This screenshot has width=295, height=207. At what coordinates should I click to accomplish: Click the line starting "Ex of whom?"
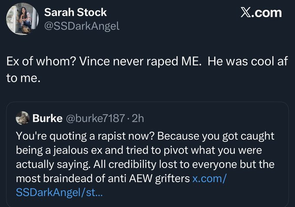click(x=147, y=61)
